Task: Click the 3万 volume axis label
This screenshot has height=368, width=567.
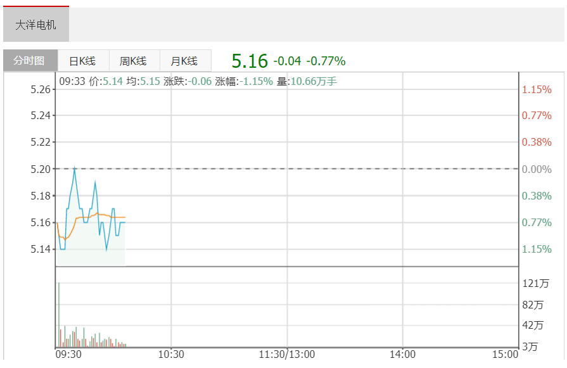Action: point(530,346)
